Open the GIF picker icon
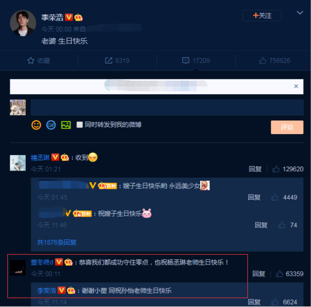The height and width of the screenshot is (307, 311). coord(51,125)
